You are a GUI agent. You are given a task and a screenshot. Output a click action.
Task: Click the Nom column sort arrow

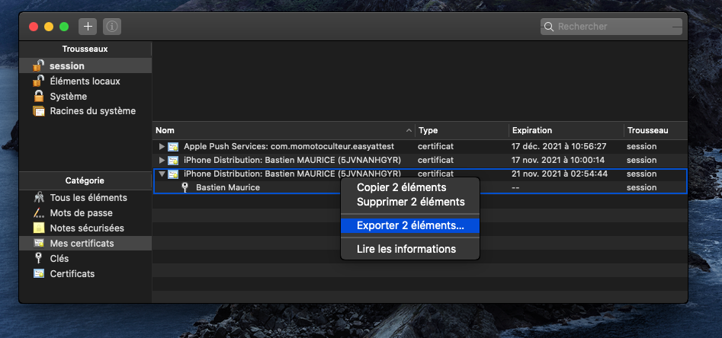coord(409,131)
